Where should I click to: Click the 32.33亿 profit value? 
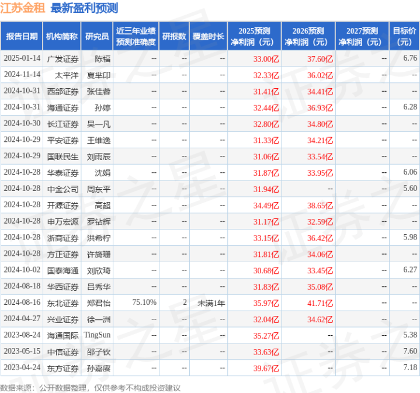click(266, 75)
